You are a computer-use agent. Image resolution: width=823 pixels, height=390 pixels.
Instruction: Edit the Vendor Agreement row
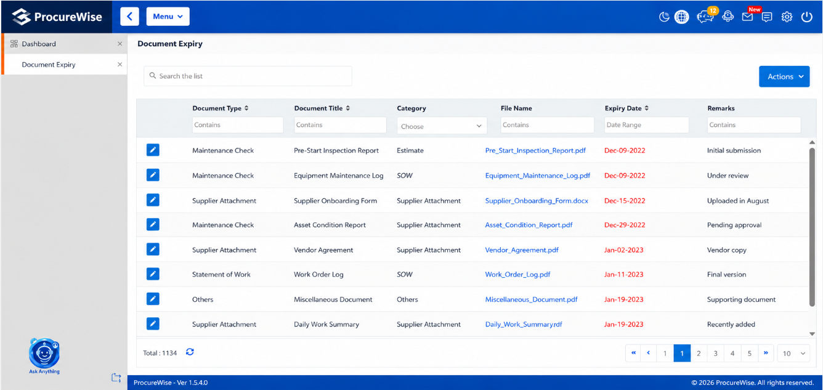tap(153, 250)
